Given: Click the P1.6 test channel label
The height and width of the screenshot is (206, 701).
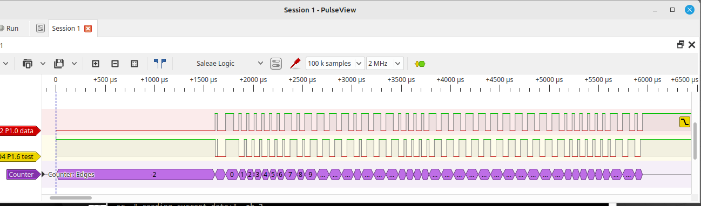Looking at the screenshot, I should click(x=21, y=156).
